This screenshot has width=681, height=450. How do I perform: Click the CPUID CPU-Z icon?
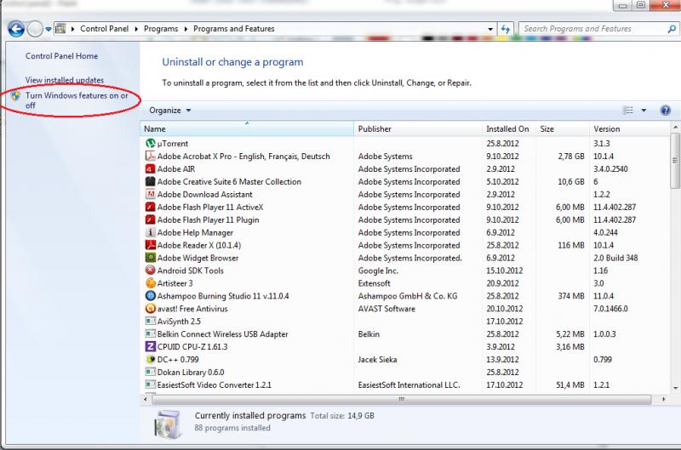click(x=150, y=347)
